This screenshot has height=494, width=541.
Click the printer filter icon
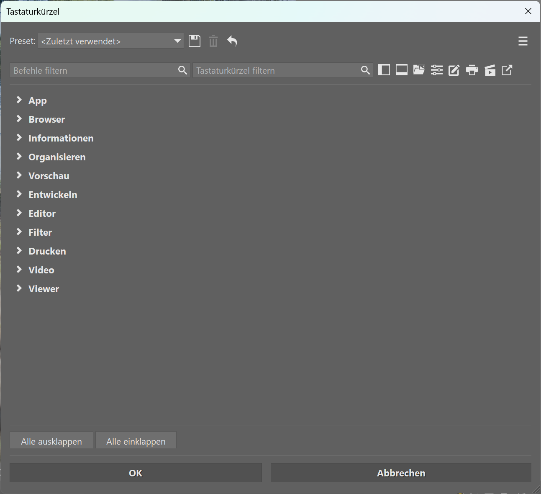[472, 70]
